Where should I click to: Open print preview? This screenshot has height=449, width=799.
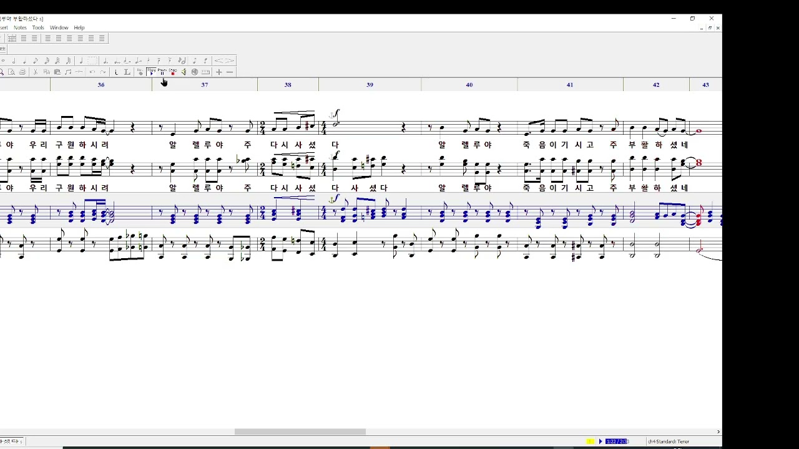click(11, 72)
